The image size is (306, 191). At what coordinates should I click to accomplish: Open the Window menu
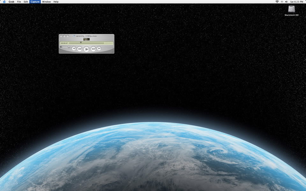coord(47,2)
